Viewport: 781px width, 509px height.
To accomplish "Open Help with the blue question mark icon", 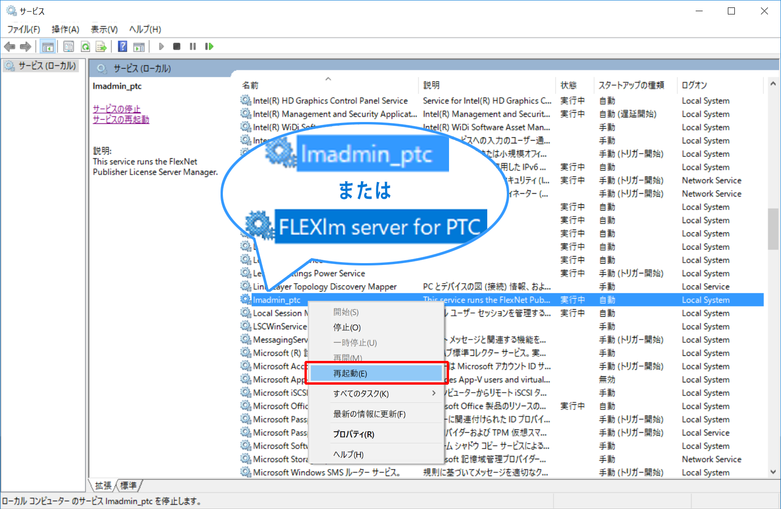I will [x=123, y=47].
